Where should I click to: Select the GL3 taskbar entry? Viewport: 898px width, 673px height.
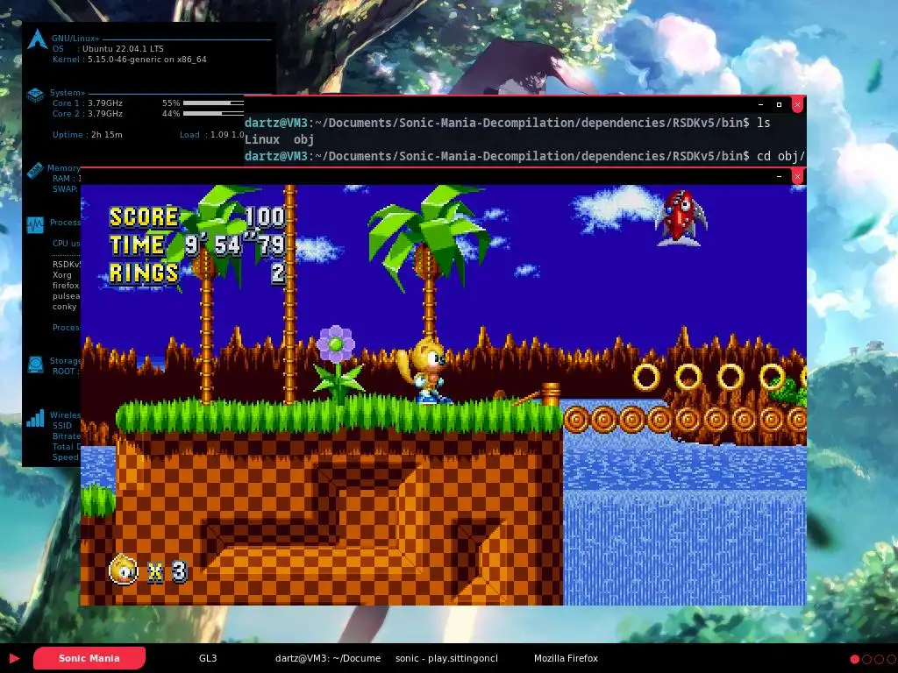tap(208, 658)
